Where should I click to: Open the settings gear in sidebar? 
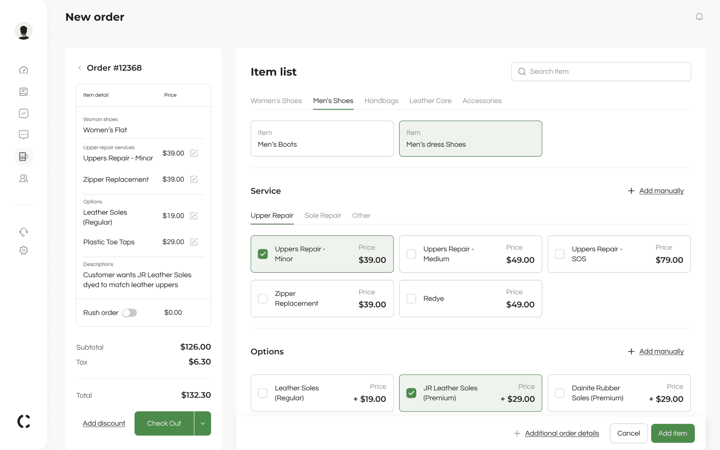point(24,250)
